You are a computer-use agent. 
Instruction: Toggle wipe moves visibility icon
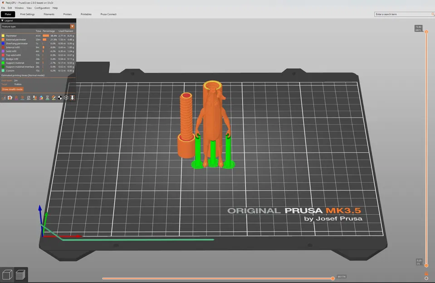point(10,98)
